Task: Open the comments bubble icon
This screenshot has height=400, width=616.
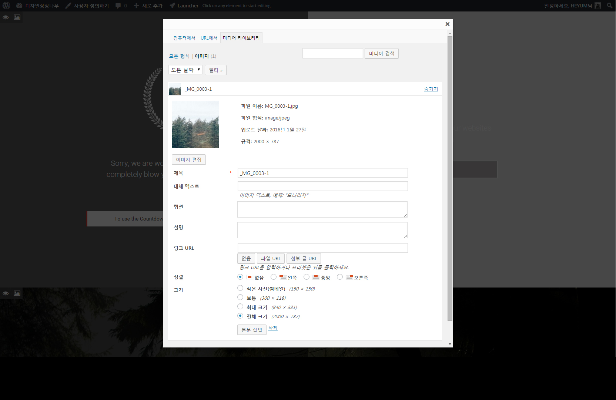Action: [x=118, y=6]
